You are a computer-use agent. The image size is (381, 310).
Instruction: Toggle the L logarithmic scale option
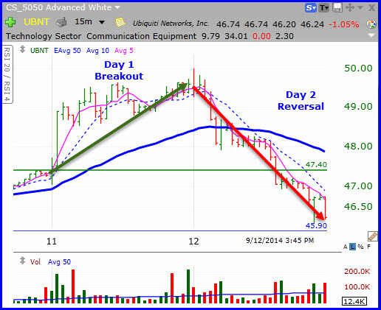pyautogui.click(x=353, y=247)
